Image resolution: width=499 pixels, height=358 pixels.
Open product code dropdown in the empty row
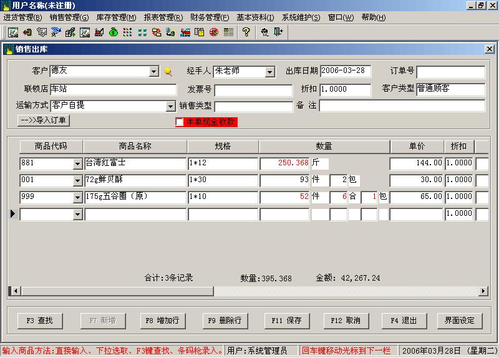[x=77, y=215]
